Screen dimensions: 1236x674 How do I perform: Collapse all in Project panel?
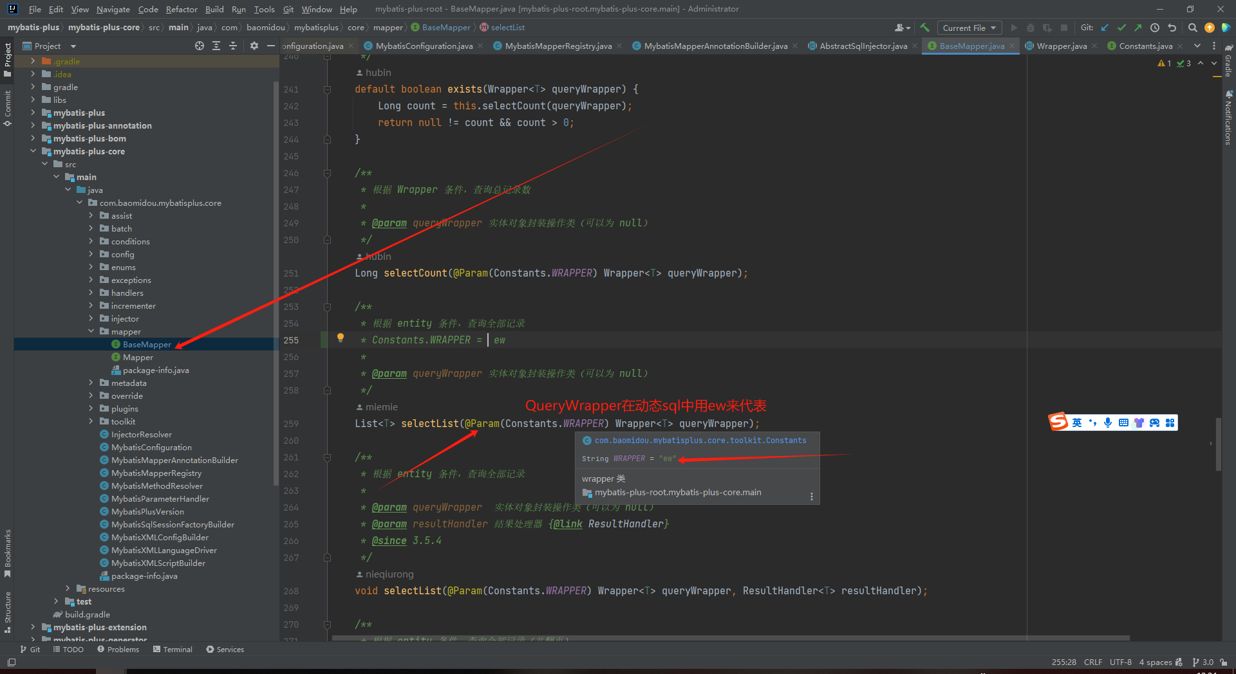click(x=233, y=46)
